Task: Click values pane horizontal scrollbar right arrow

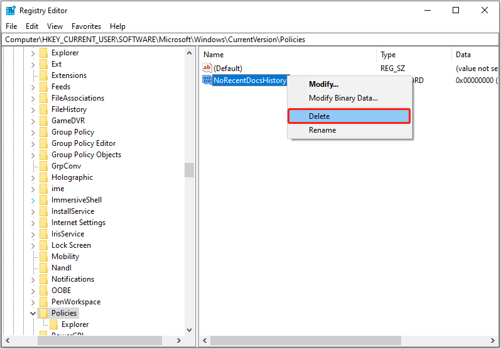Action: [x=493, y=341]
